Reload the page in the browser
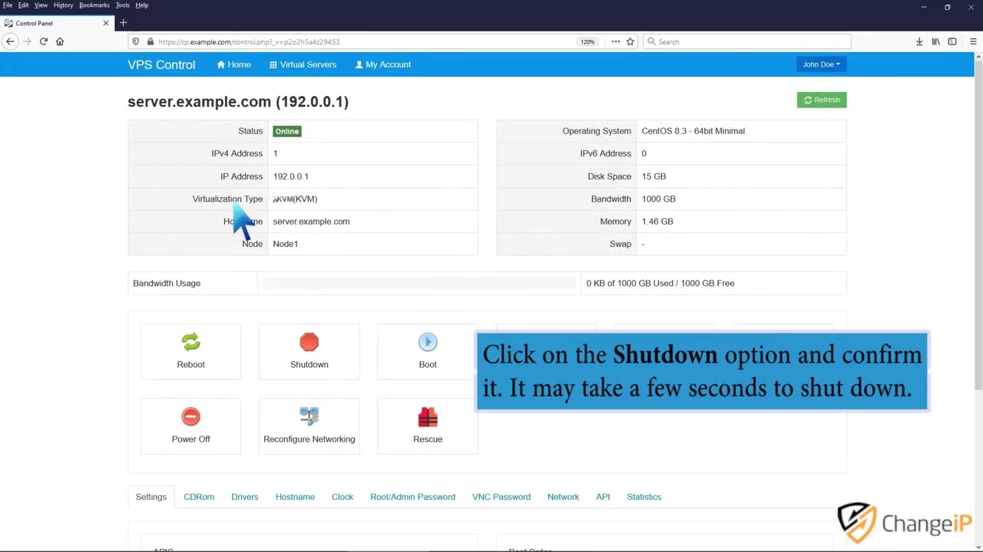The height and width of the screenshot is (552, 983). pos(43,41)
